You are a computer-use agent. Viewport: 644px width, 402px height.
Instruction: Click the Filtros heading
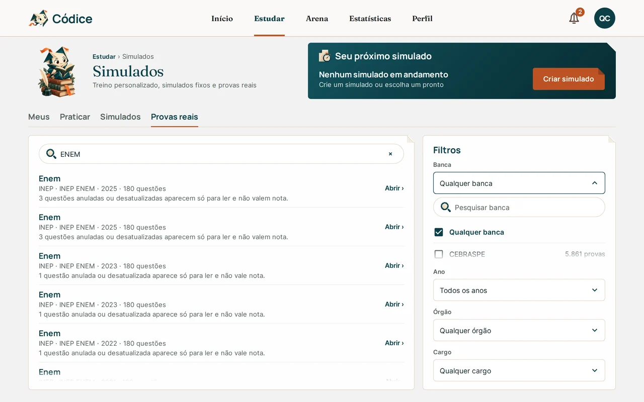pos(447,150)
